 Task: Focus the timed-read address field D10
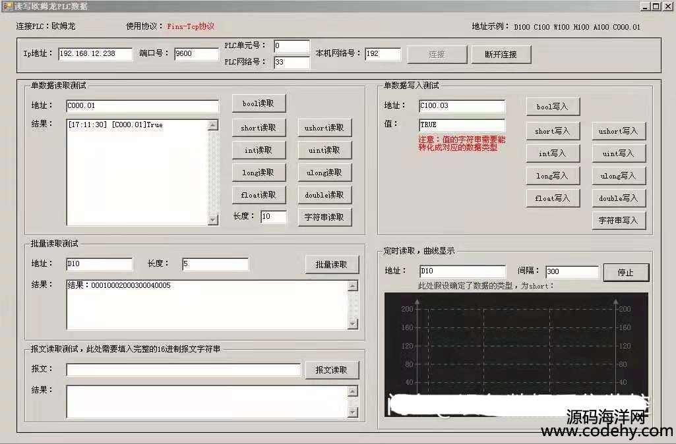point(462,271)
